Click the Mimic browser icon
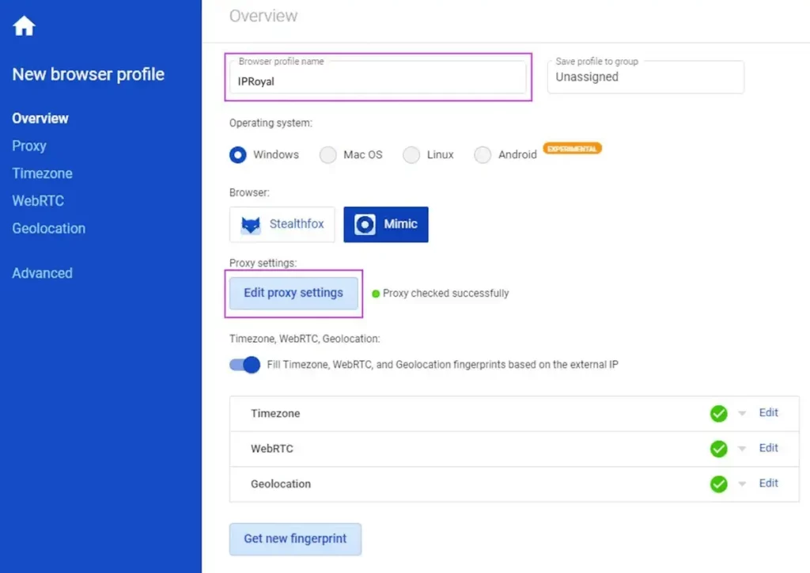 pos(365,225)
